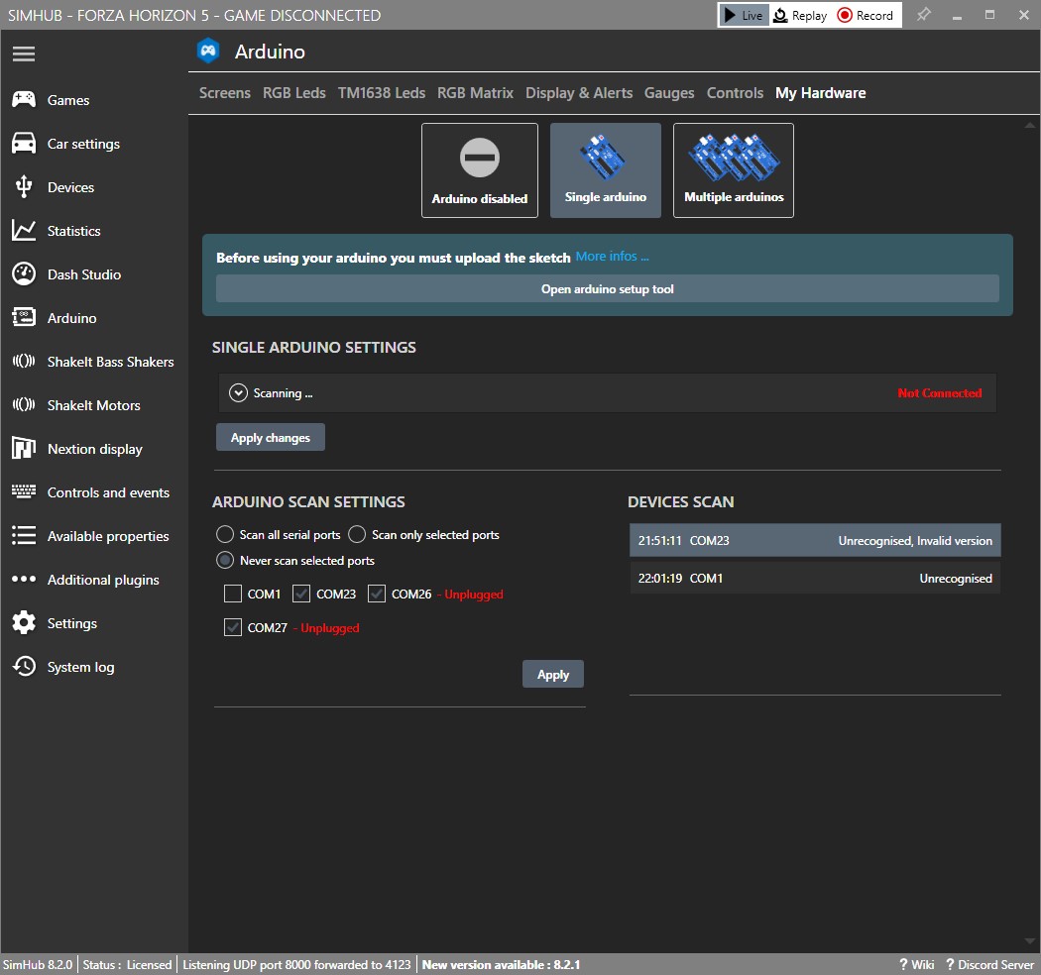Select the COM23 device scan row

(815, 540)
